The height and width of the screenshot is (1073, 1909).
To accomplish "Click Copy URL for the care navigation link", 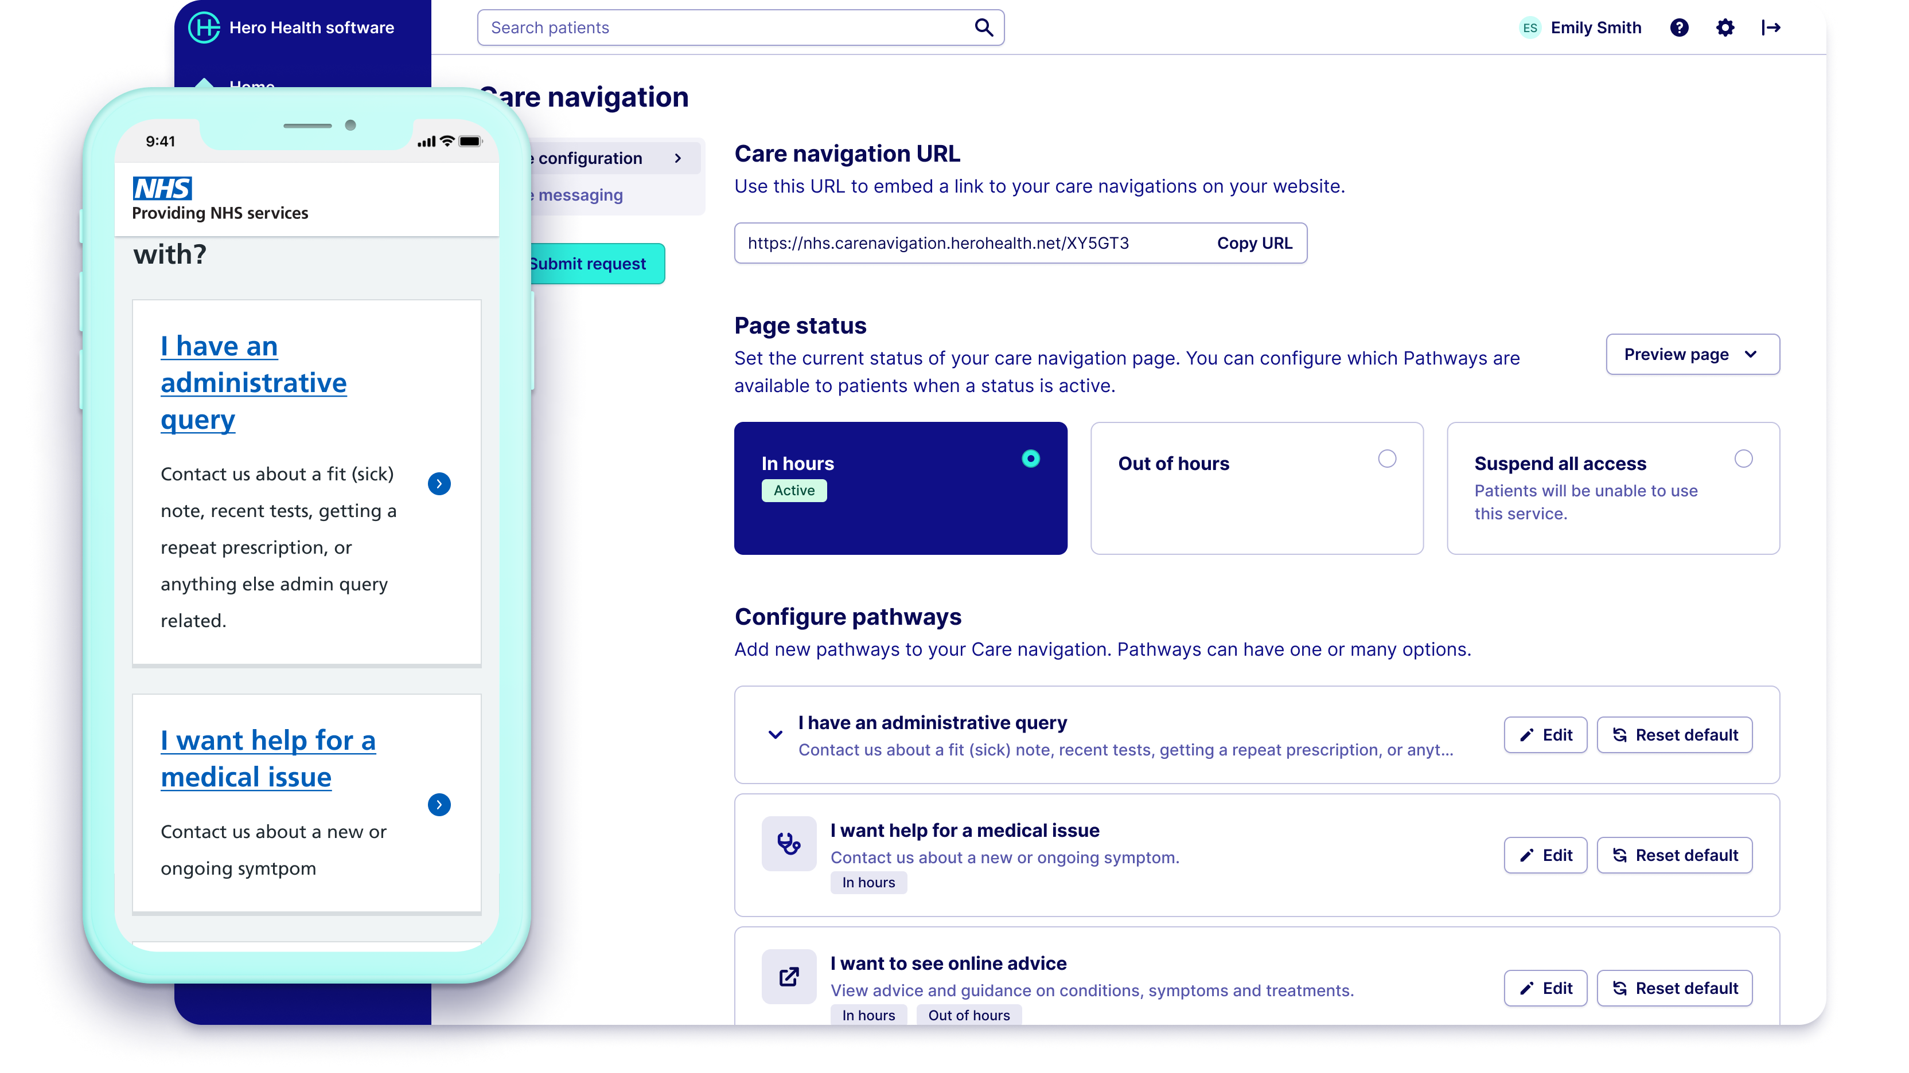I will click(1253, 243).
